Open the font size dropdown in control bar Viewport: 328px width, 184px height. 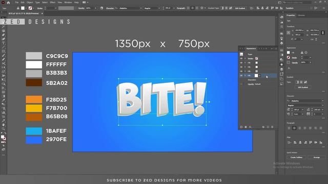[174, 8]
